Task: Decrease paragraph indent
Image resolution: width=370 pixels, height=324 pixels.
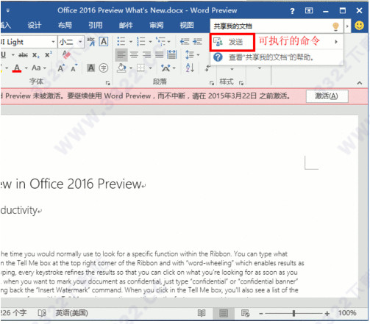Action: pyautogui.click(x=185, y=42)
